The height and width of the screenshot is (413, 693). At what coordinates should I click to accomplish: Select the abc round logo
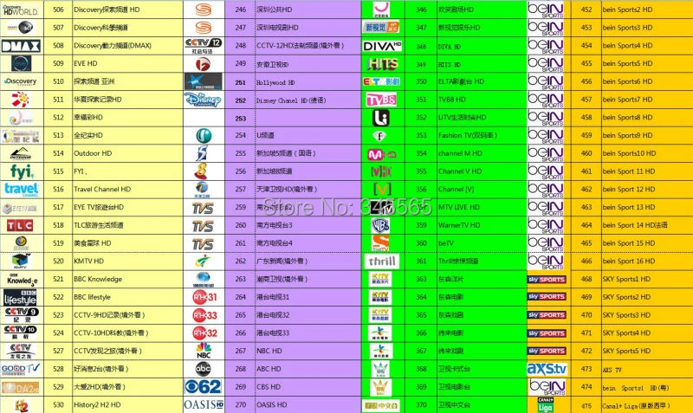204,369
